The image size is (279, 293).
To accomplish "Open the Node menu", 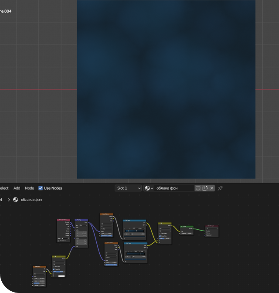I will (29, 188).
